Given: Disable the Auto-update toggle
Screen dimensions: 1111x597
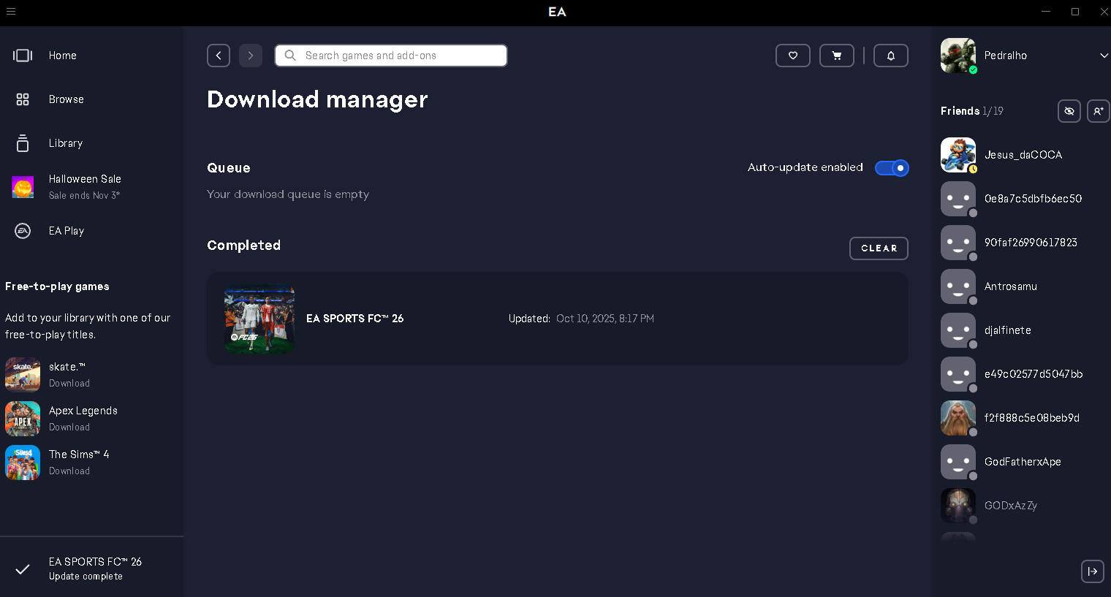Looking at the screenshot, I should [891, 168].
